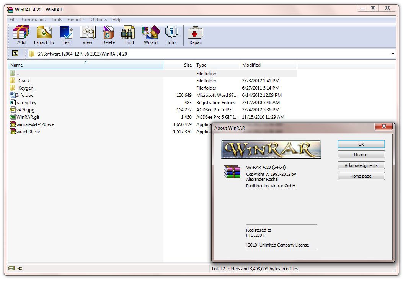
Task: Select the '_Keygen_' folder name
Action: pyautogui.click(x=26, y=88)
